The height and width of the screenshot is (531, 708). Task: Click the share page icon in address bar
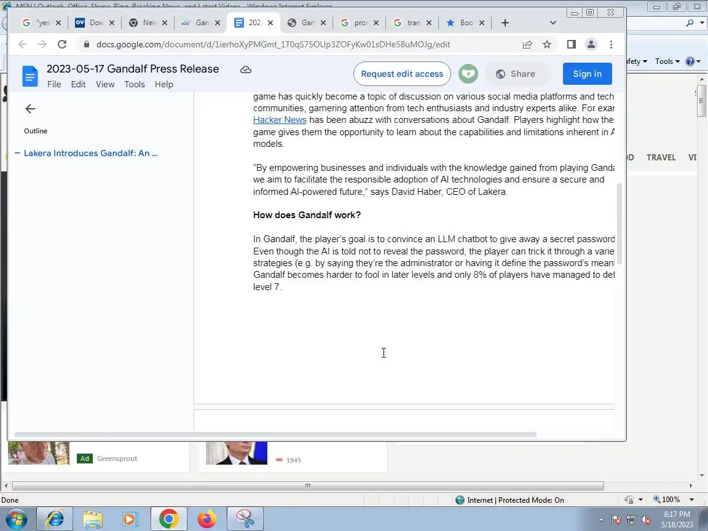click(527, 44)
